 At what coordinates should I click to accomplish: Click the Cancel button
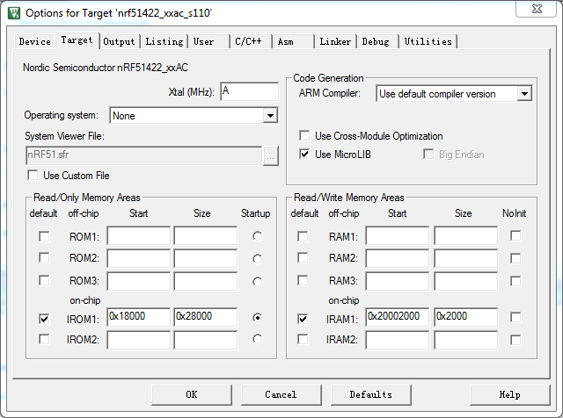(x=281, y=394)
